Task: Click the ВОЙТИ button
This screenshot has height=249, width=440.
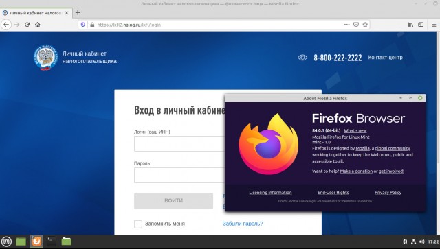Action: pos(173,200)
